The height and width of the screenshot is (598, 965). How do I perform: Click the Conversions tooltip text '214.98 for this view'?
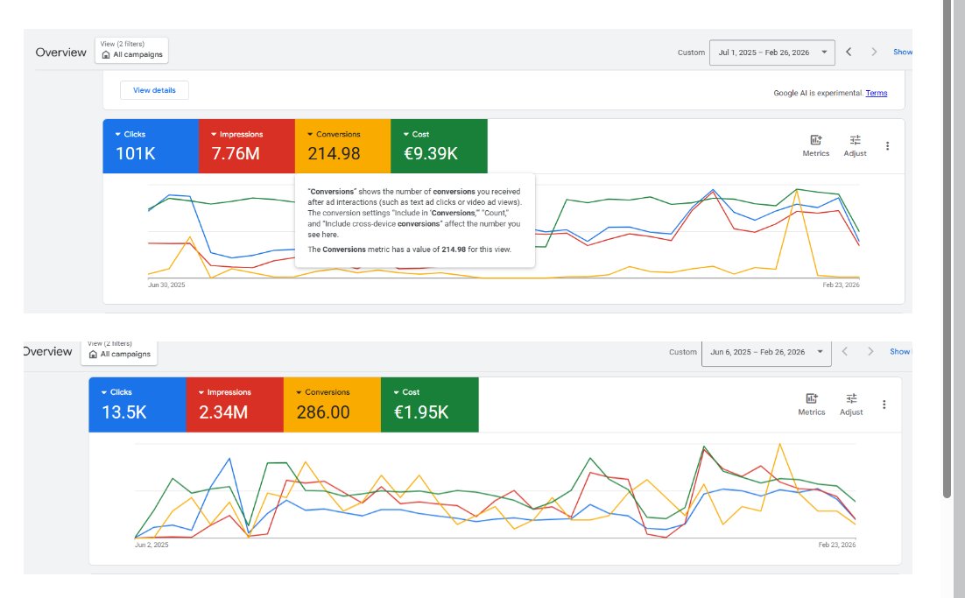click(x=476, y=250)
